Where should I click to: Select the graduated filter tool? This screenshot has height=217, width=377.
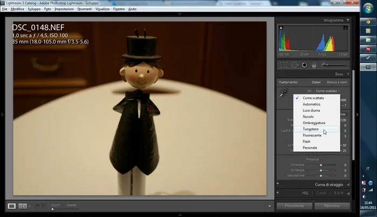[x=314, y=65]
